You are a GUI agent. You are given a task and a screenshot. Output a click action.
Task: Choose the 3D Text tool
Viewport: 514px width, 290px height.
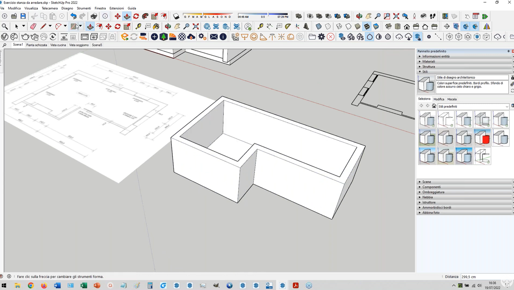pos(306,27)
